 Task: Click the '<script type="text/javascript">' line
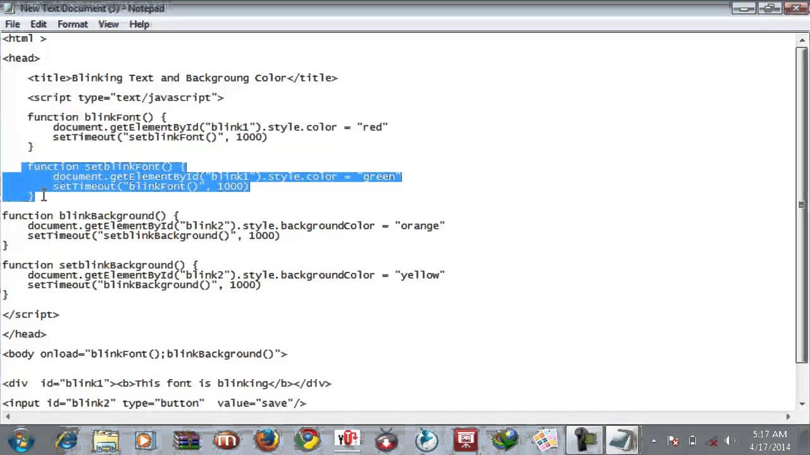coord(125,97)
